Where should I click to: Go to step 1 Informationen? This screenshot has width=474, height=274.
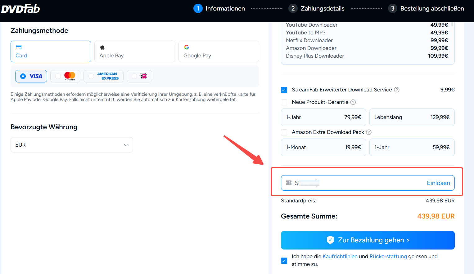(x=219, y=8)
